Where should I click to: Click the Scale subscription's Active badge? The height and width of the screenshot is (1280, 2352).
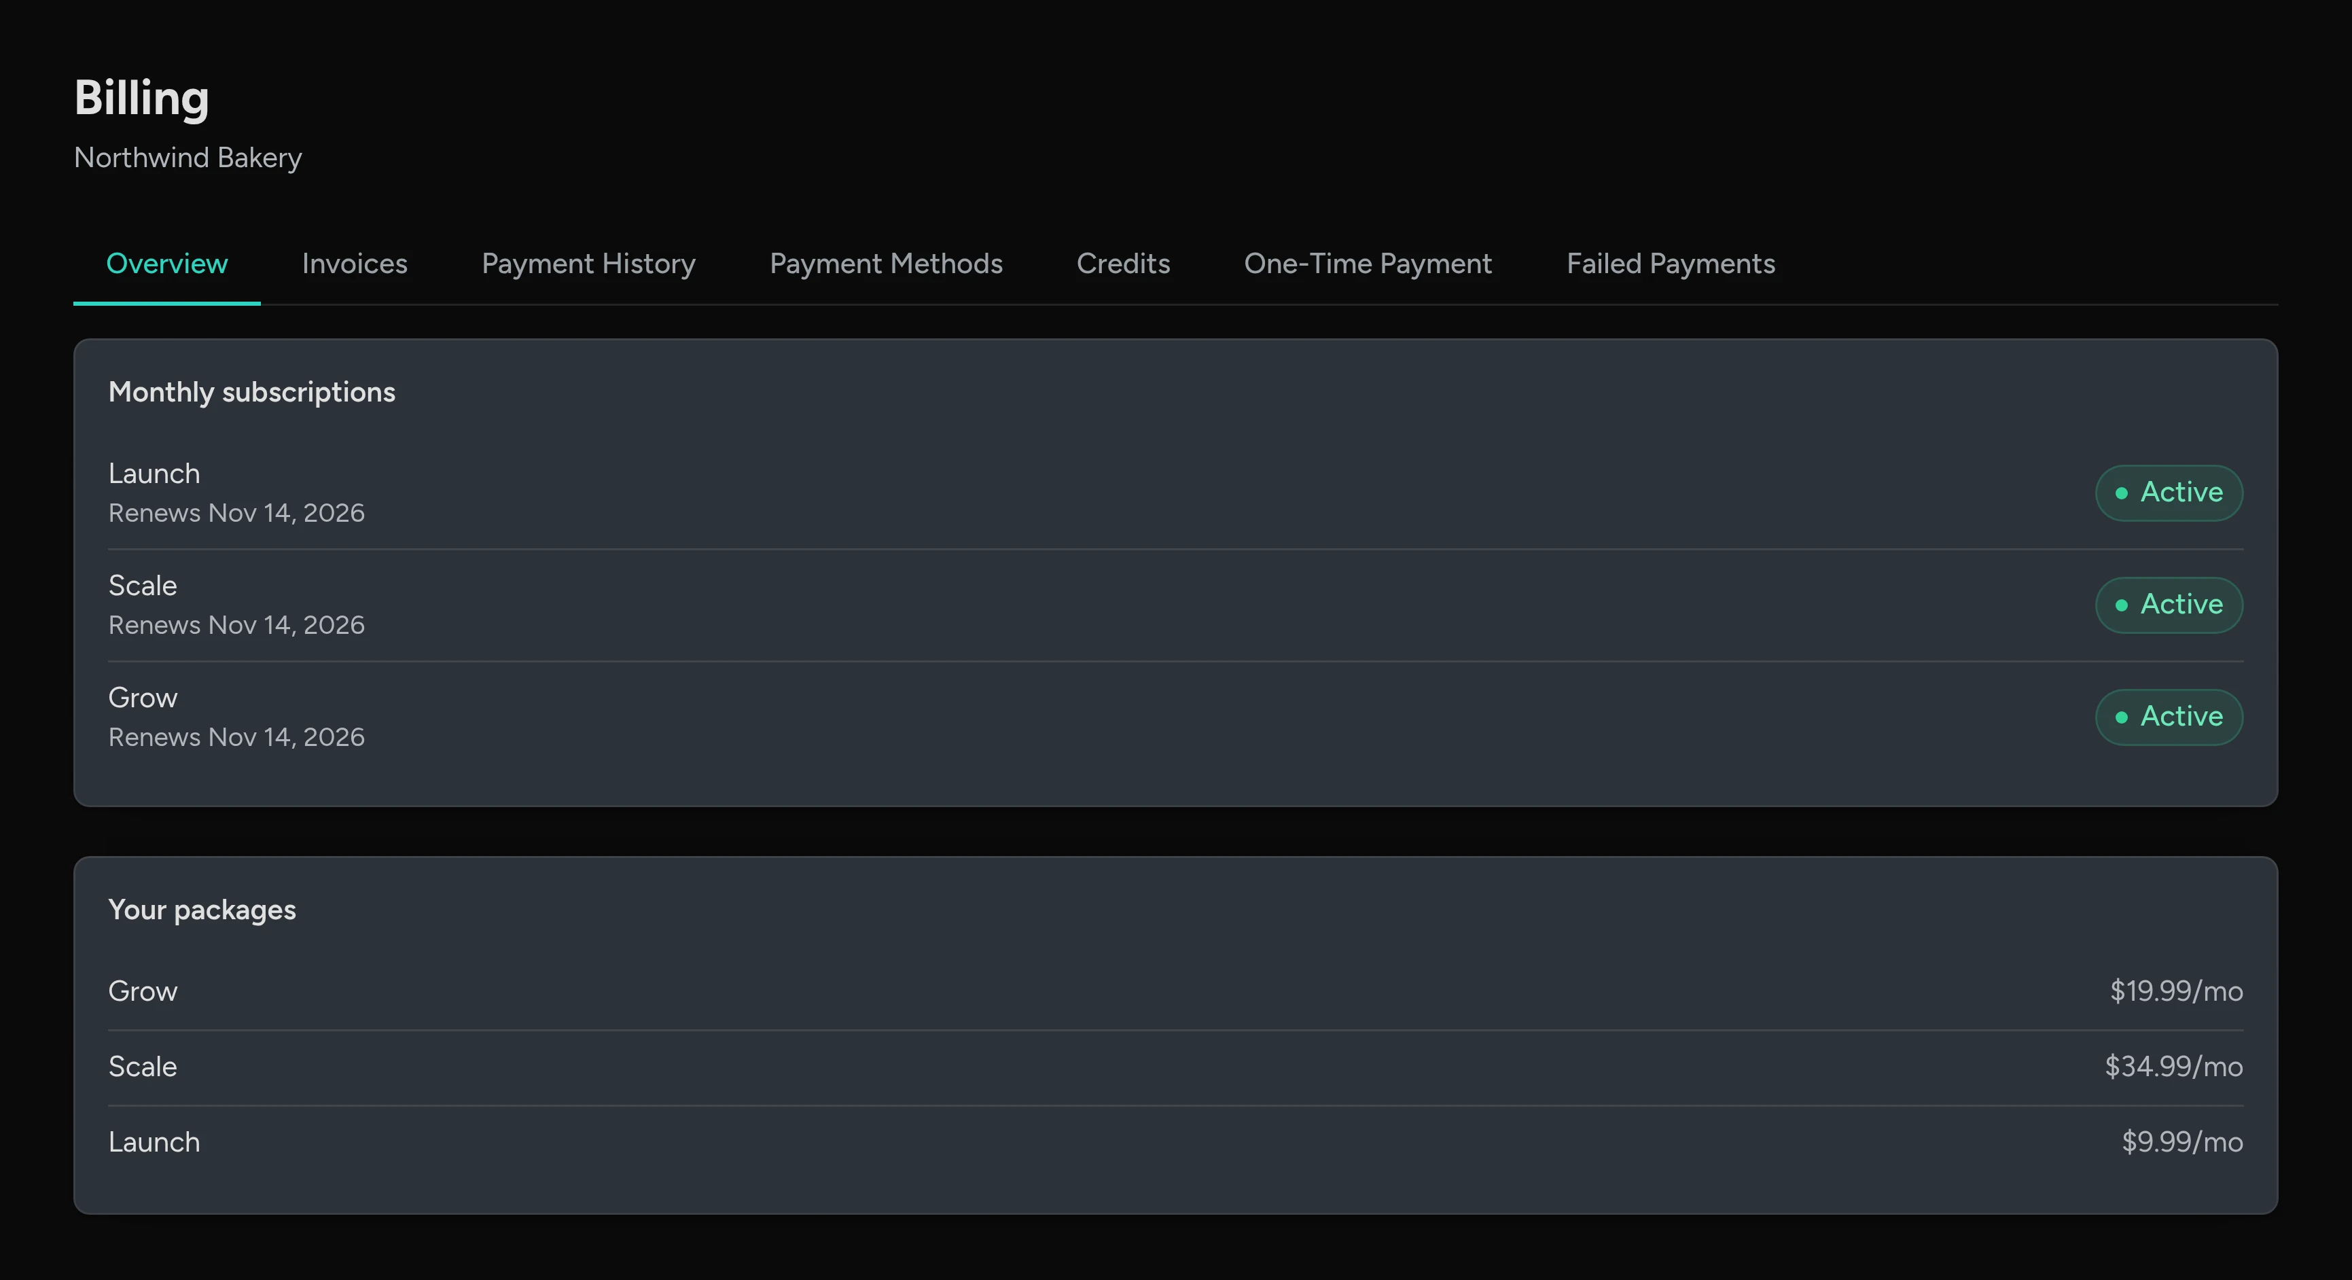tap(2169, 605)
